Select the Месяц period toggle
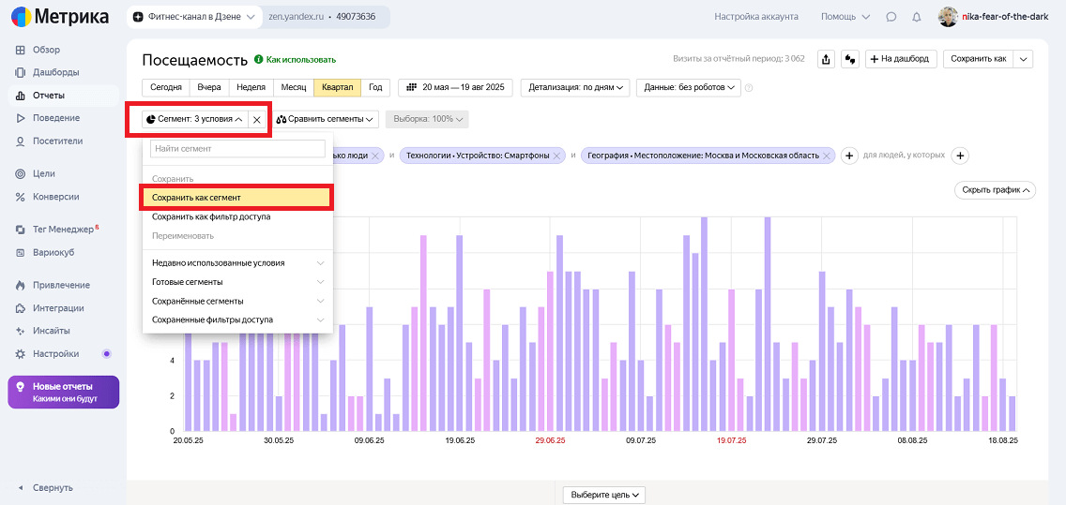This screenshot has width=1066, height=505. tap(294, 87)
